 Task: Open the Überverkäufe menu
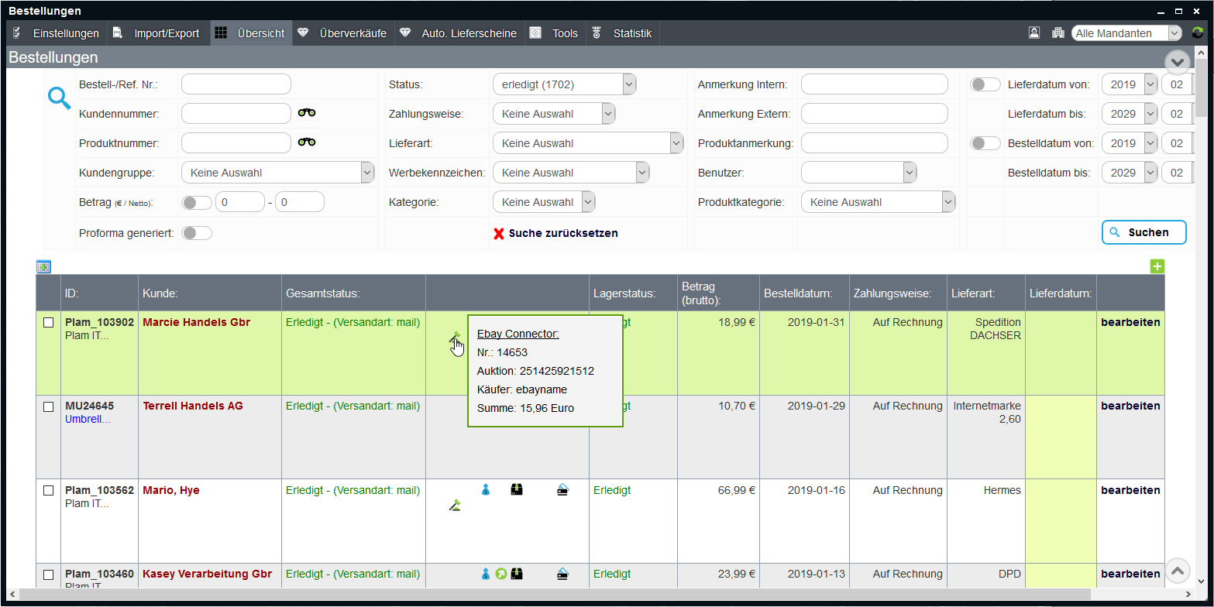pyautogui.click(x=343, y=33)
